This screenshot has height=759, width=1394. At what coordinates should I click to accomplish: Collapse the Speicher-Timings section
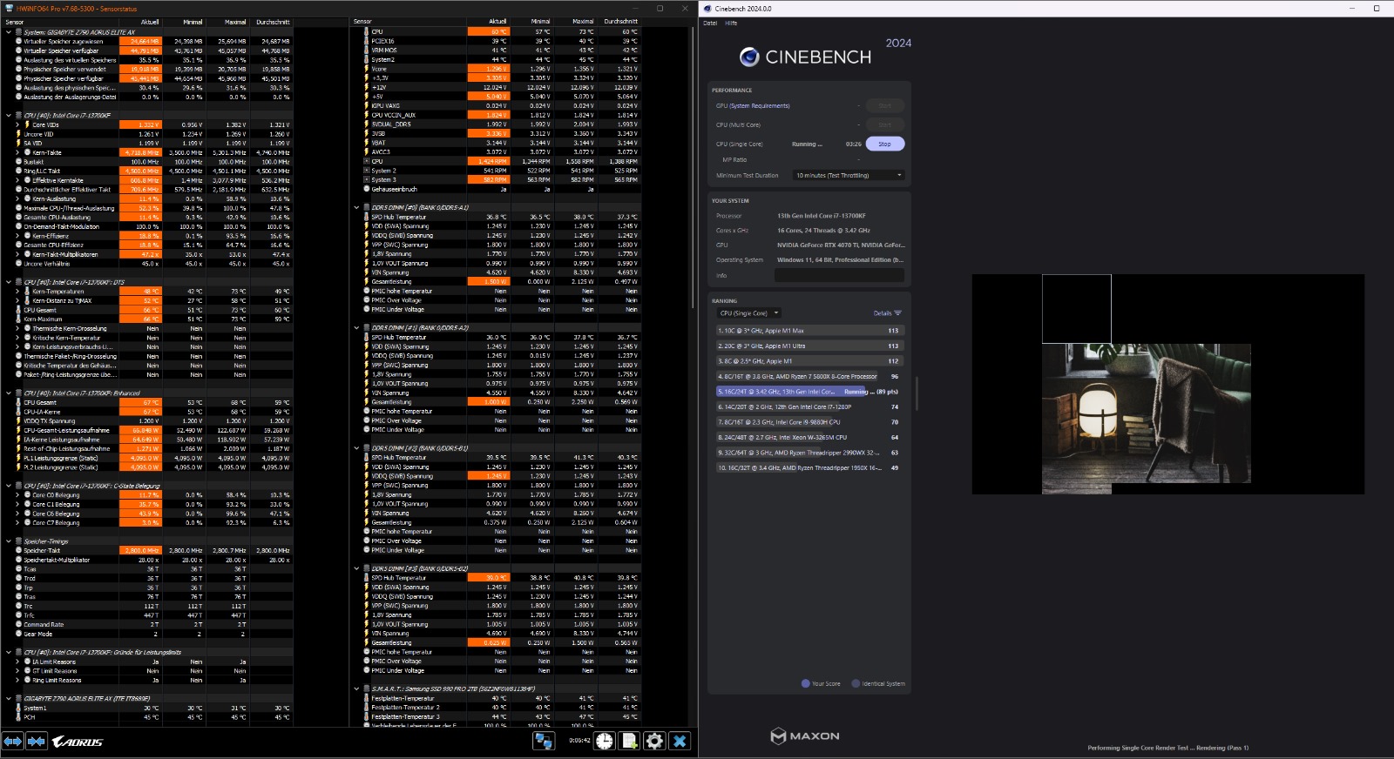click(x=9, y=541)
